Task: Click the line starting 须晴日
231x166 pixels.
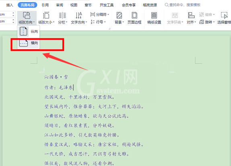Action: point(80,125)
